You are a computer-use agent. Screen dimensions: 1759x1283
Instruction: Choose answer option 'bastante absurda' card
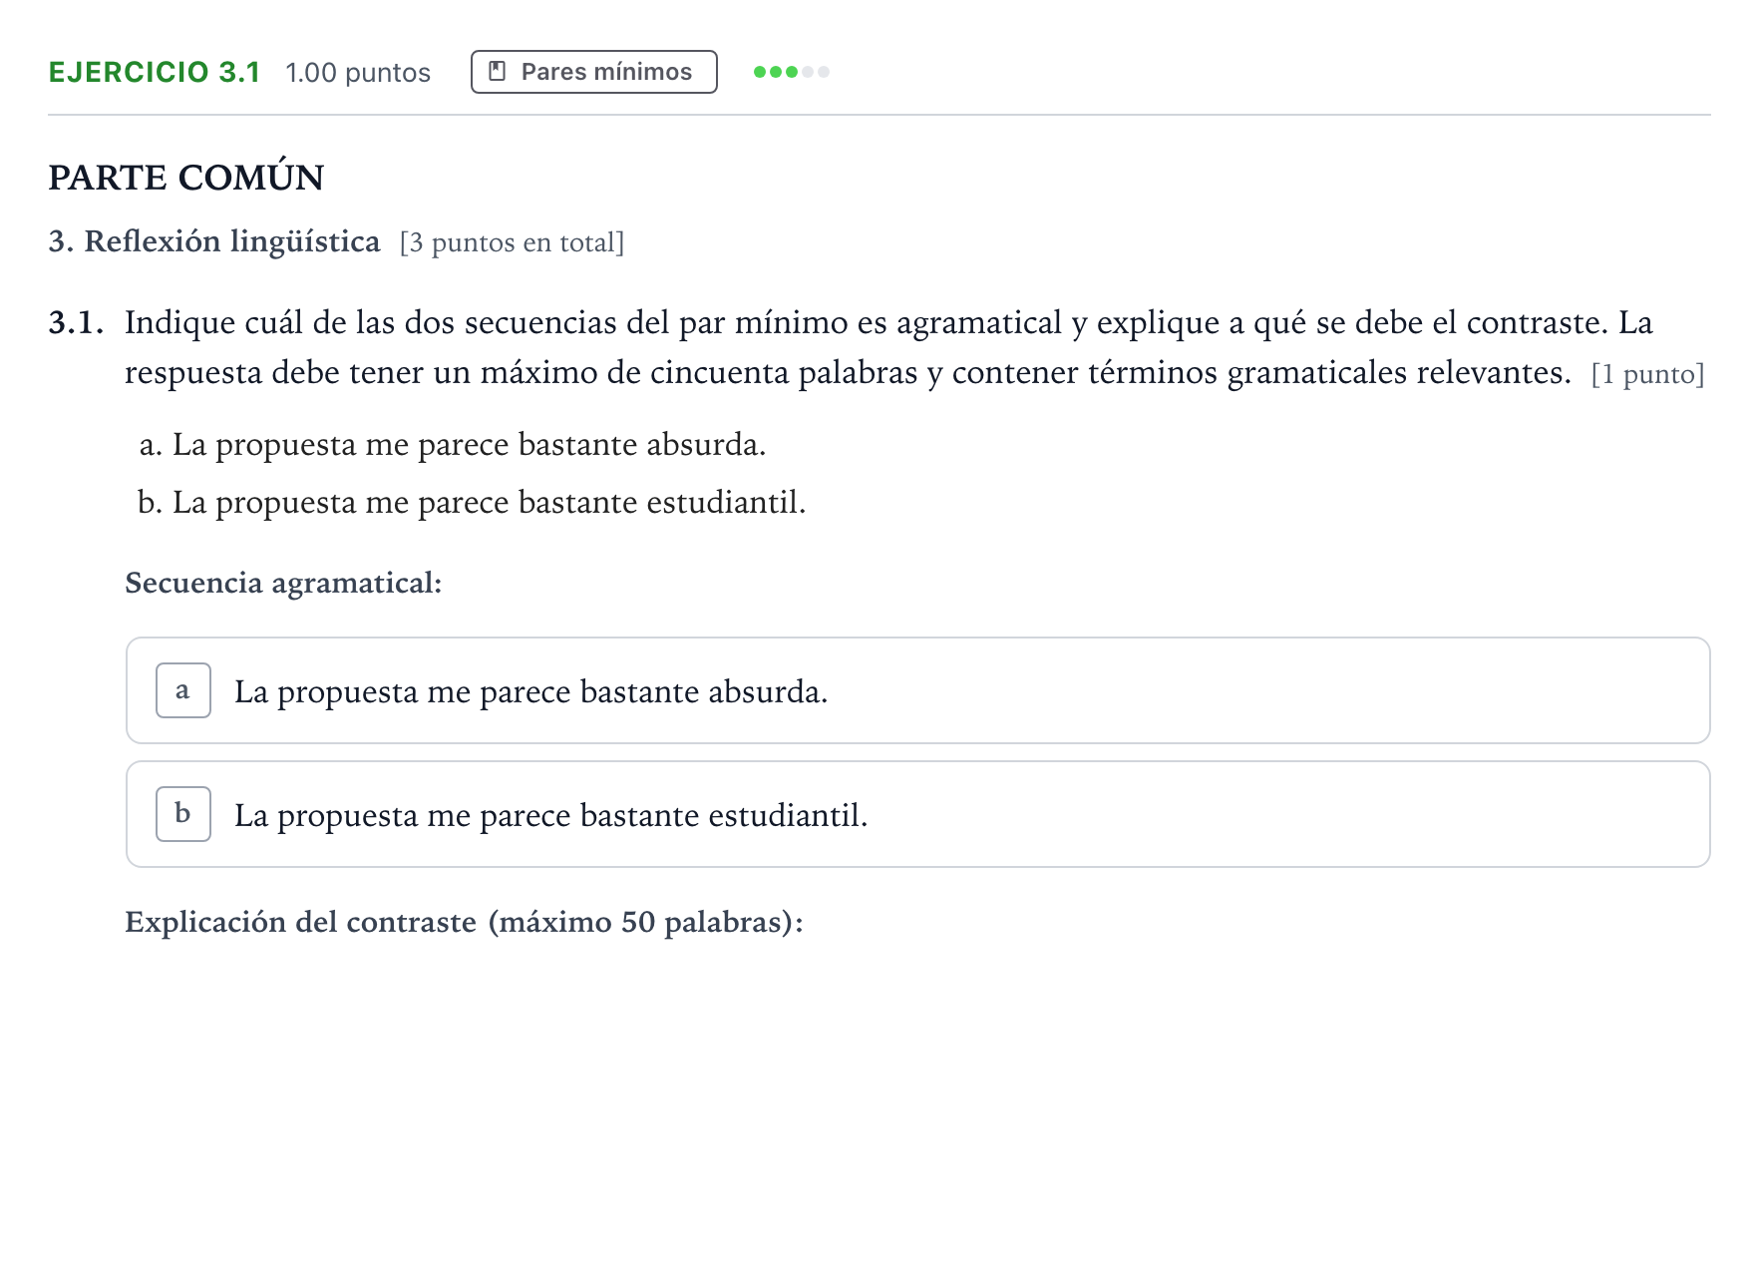pos(917,690)
